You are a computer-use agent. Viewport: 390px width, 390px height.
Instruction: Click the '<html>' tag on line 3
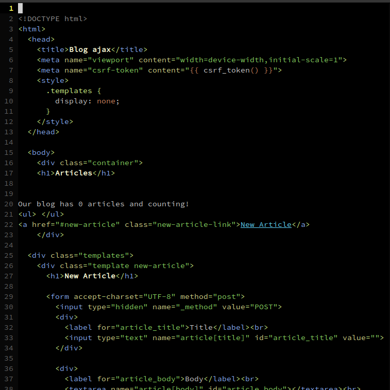point(32,29)
